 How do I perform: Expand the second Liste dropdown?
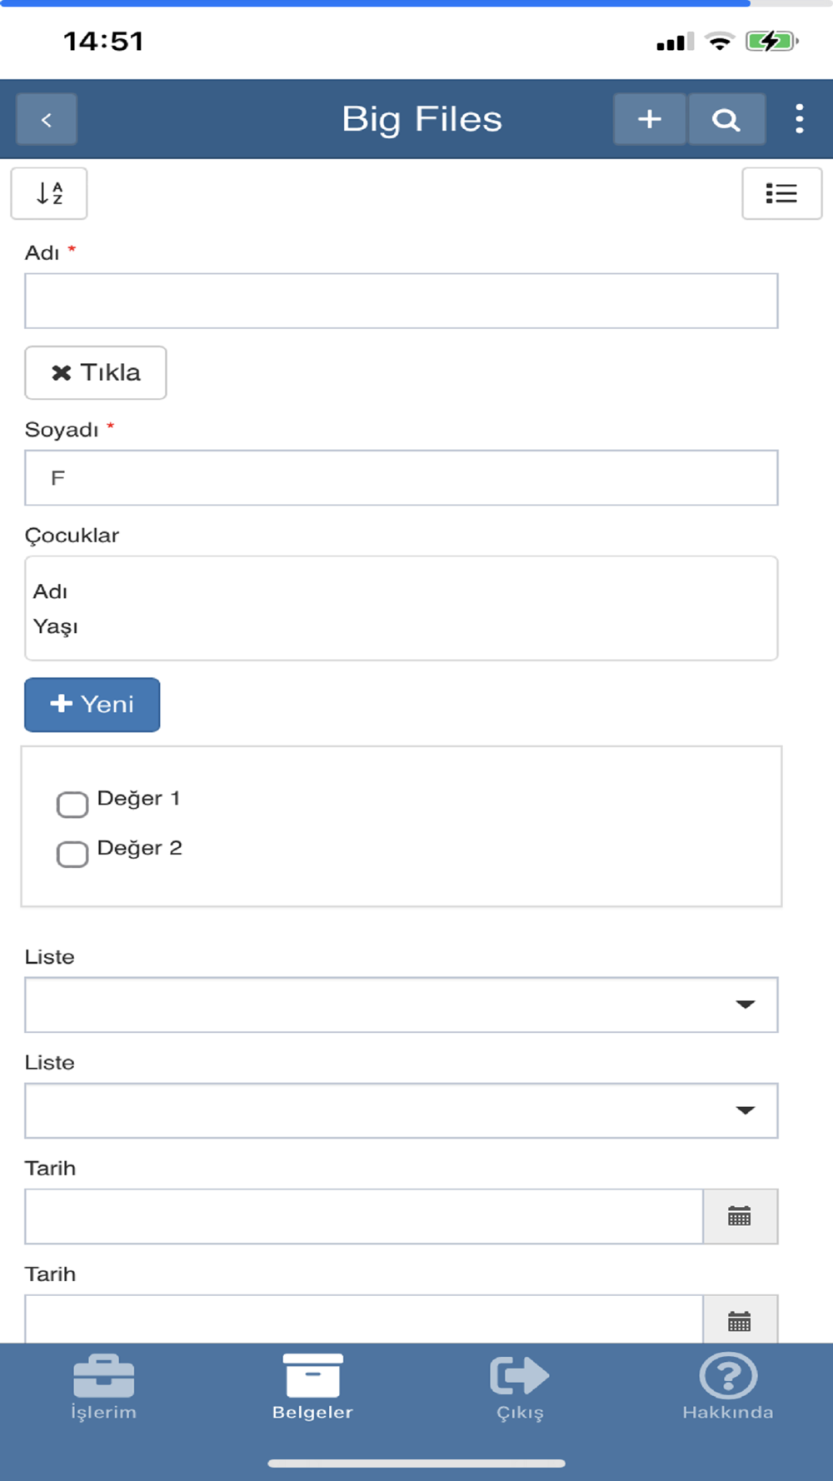pyautogui.click(x=401, y=1110)
